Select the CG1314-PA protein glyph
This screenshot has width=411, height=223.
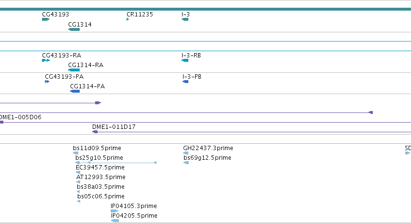pos(75,91)
